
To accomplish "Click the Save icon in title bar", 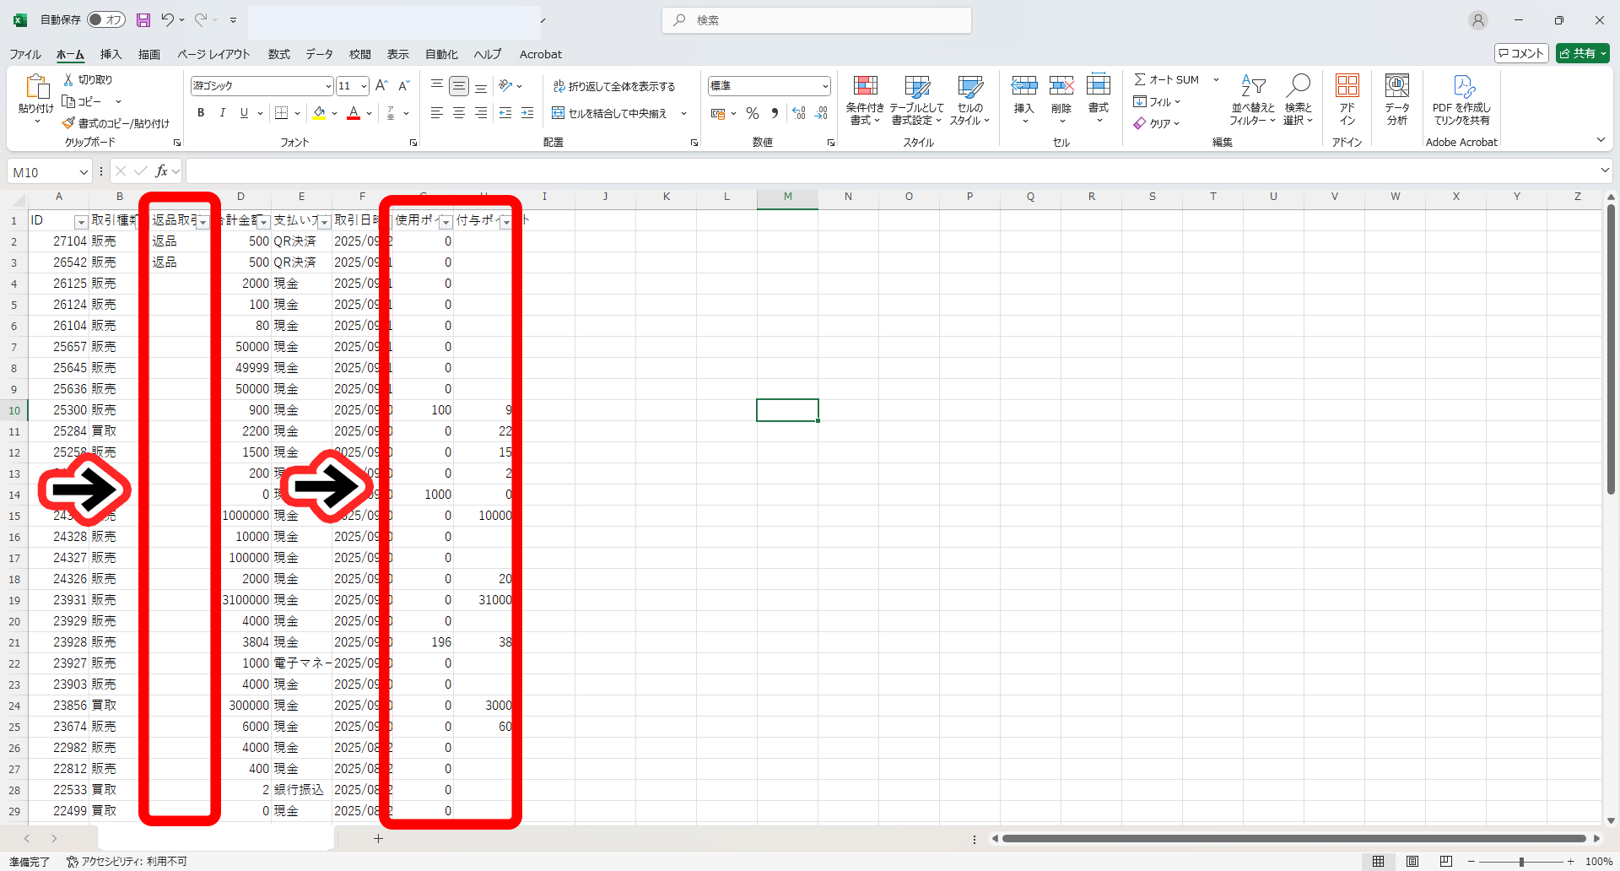I will point(143,20).
